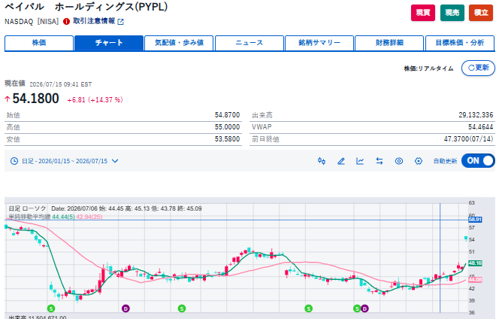Click the NASDAQ [NISA] label
499x319 pixels.
[32, 22]
